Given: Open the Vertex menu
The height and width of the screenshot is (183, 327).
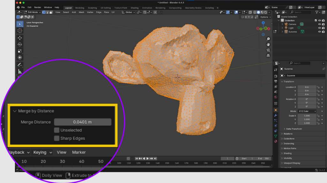Looking at the screenshot, I should (90, 12).
